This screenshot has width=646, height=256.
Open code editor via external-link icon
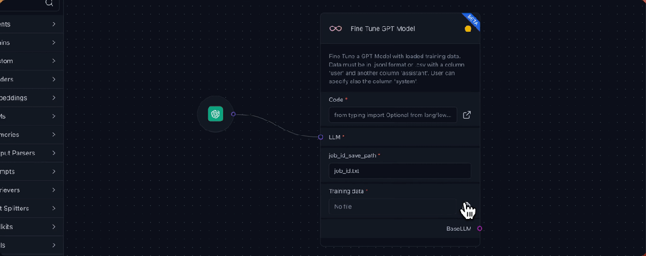point(467,115)
